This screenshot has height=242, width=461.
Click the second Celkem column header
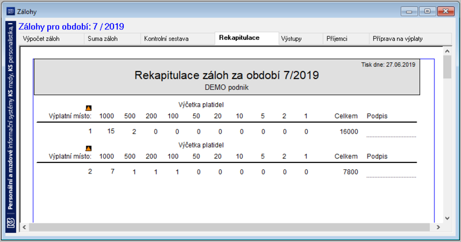[x=346, y=156]
